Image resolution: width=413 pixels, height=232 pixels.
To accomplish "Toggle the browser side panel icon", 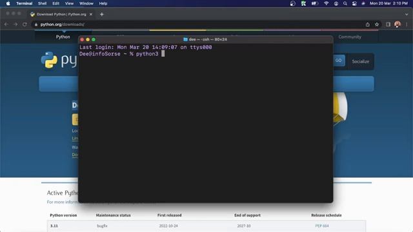I will pos(388,24).
